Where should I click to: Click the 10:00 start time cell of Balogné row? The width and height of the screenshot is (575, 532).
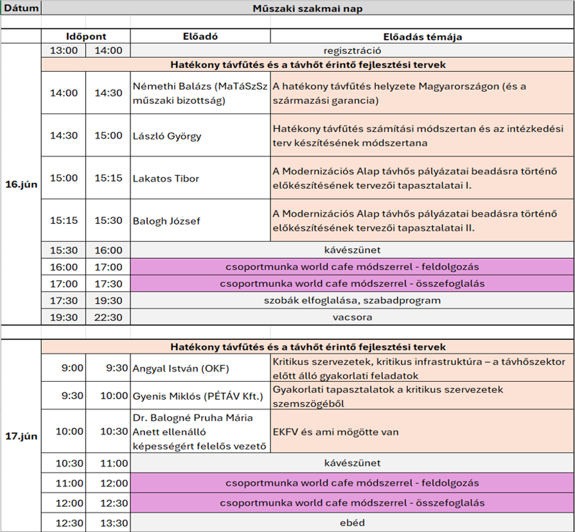pyautogui.click(x=64, y=431)
